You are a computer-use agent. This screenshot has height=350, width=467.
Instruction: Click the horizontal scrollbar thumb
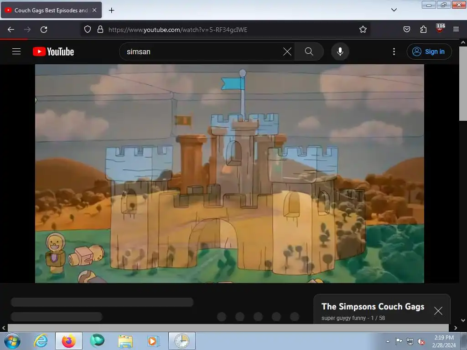click(x=228, y=328)
